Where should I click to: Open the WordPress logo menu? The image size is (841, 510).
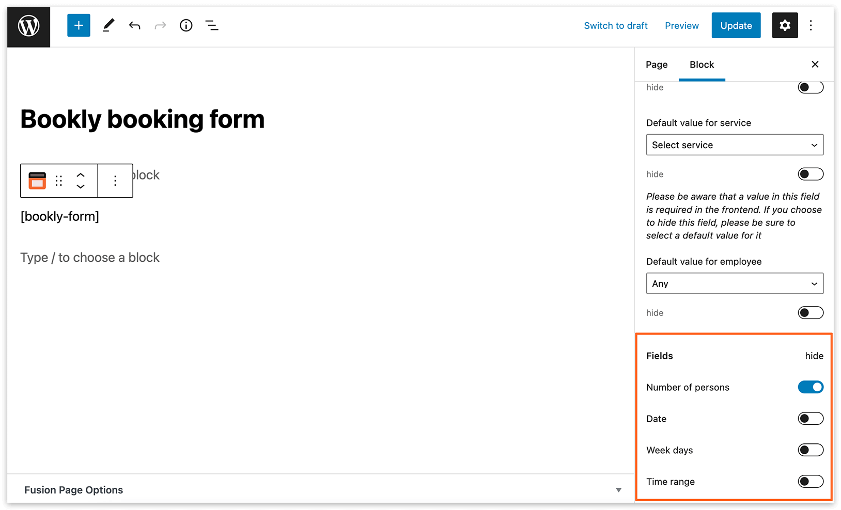(28, 27)
